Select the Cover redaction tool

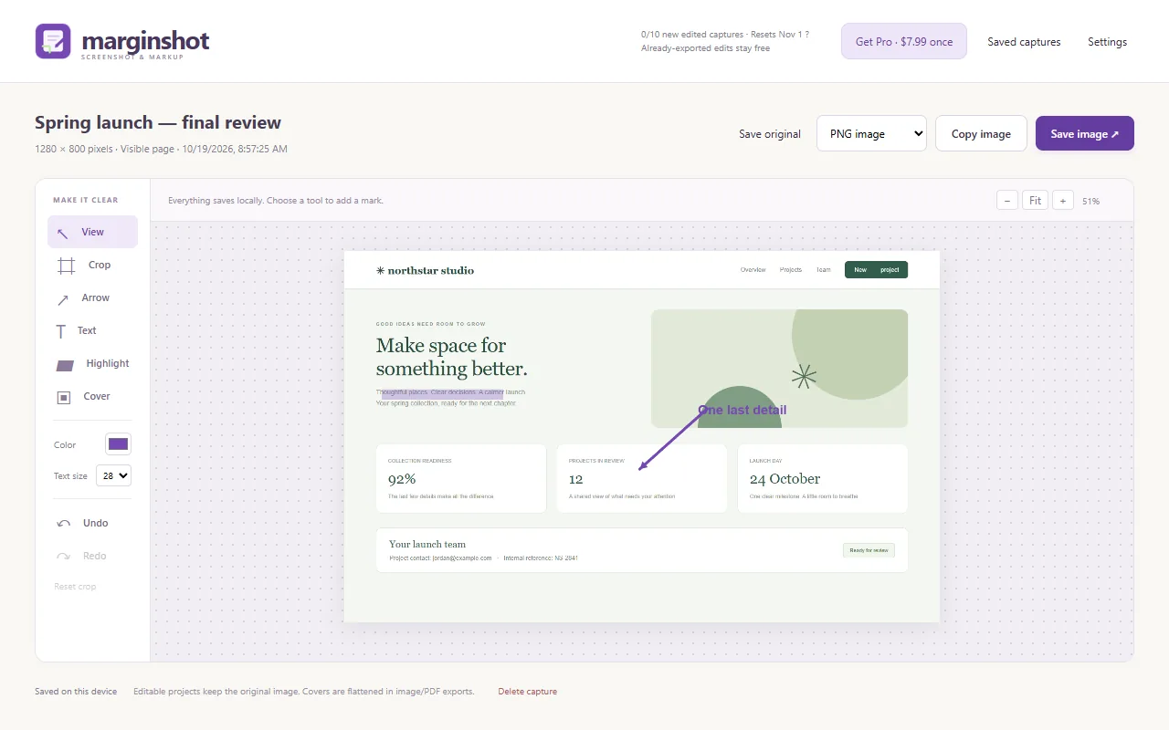pyautogui.click(x=92, y=396)
